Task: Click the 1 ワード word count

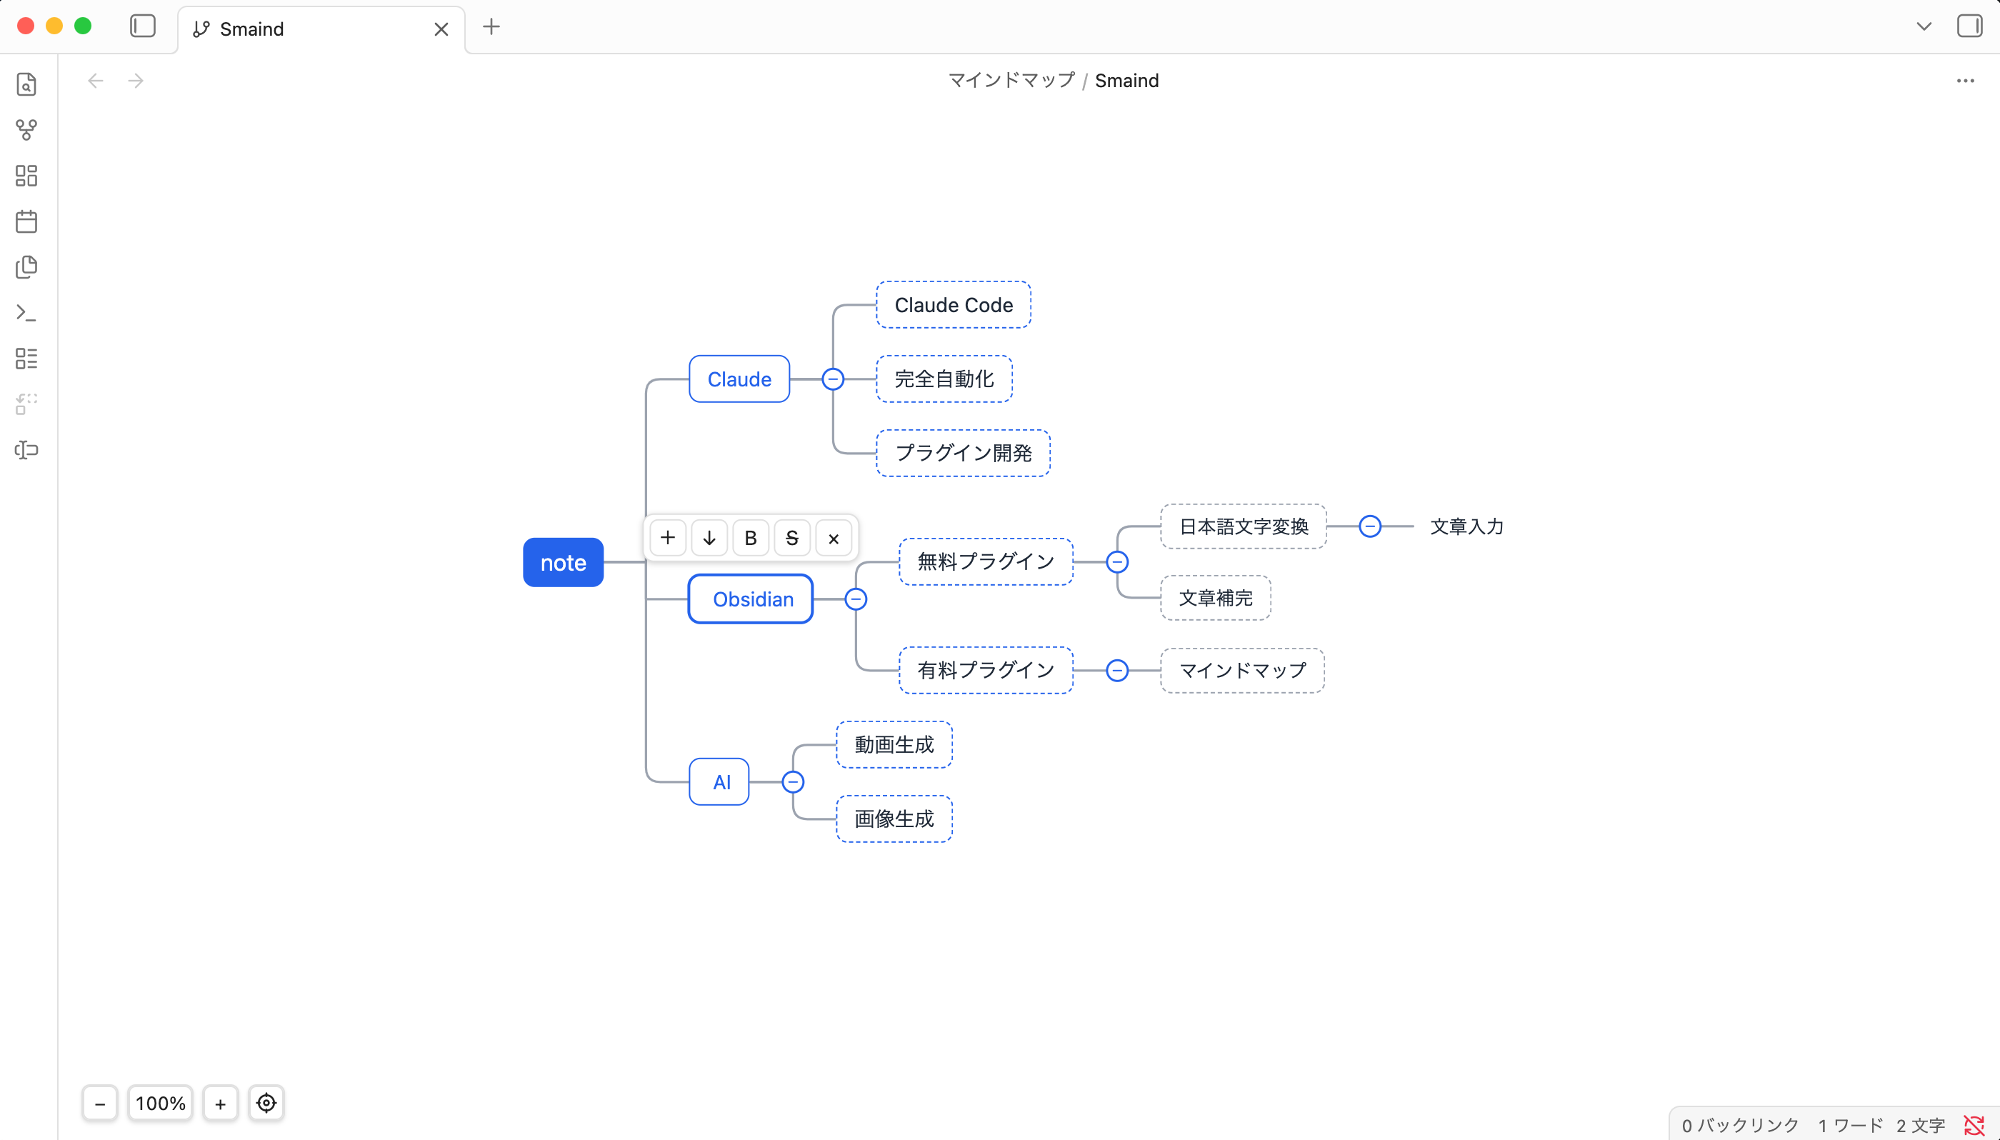Action: pos(1850,1126)
